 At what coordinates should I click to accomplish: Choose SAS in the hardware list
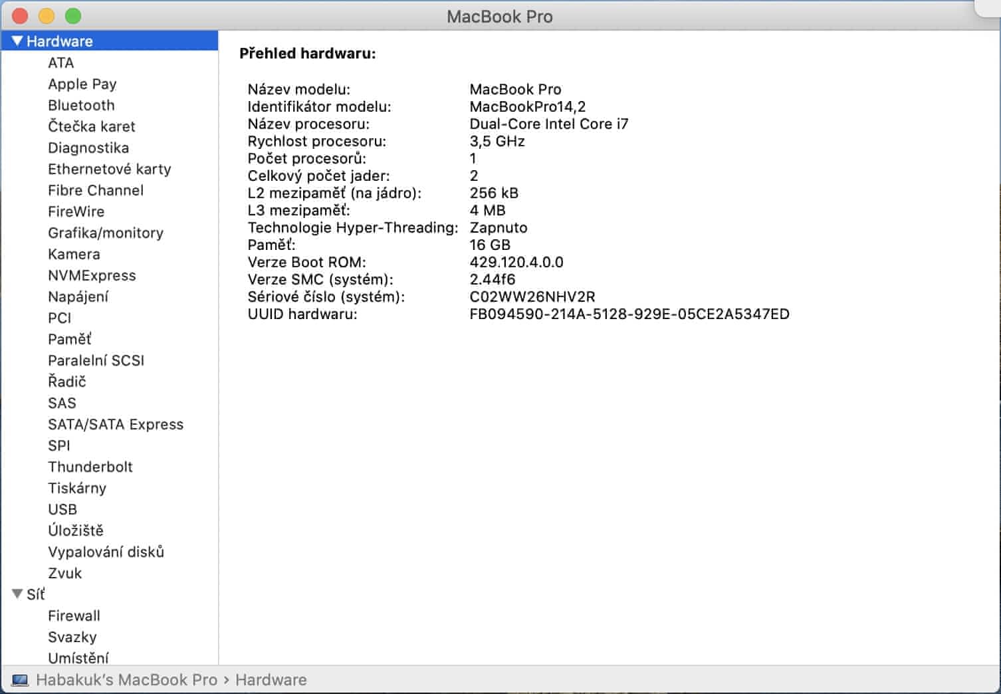click(62, 403)
